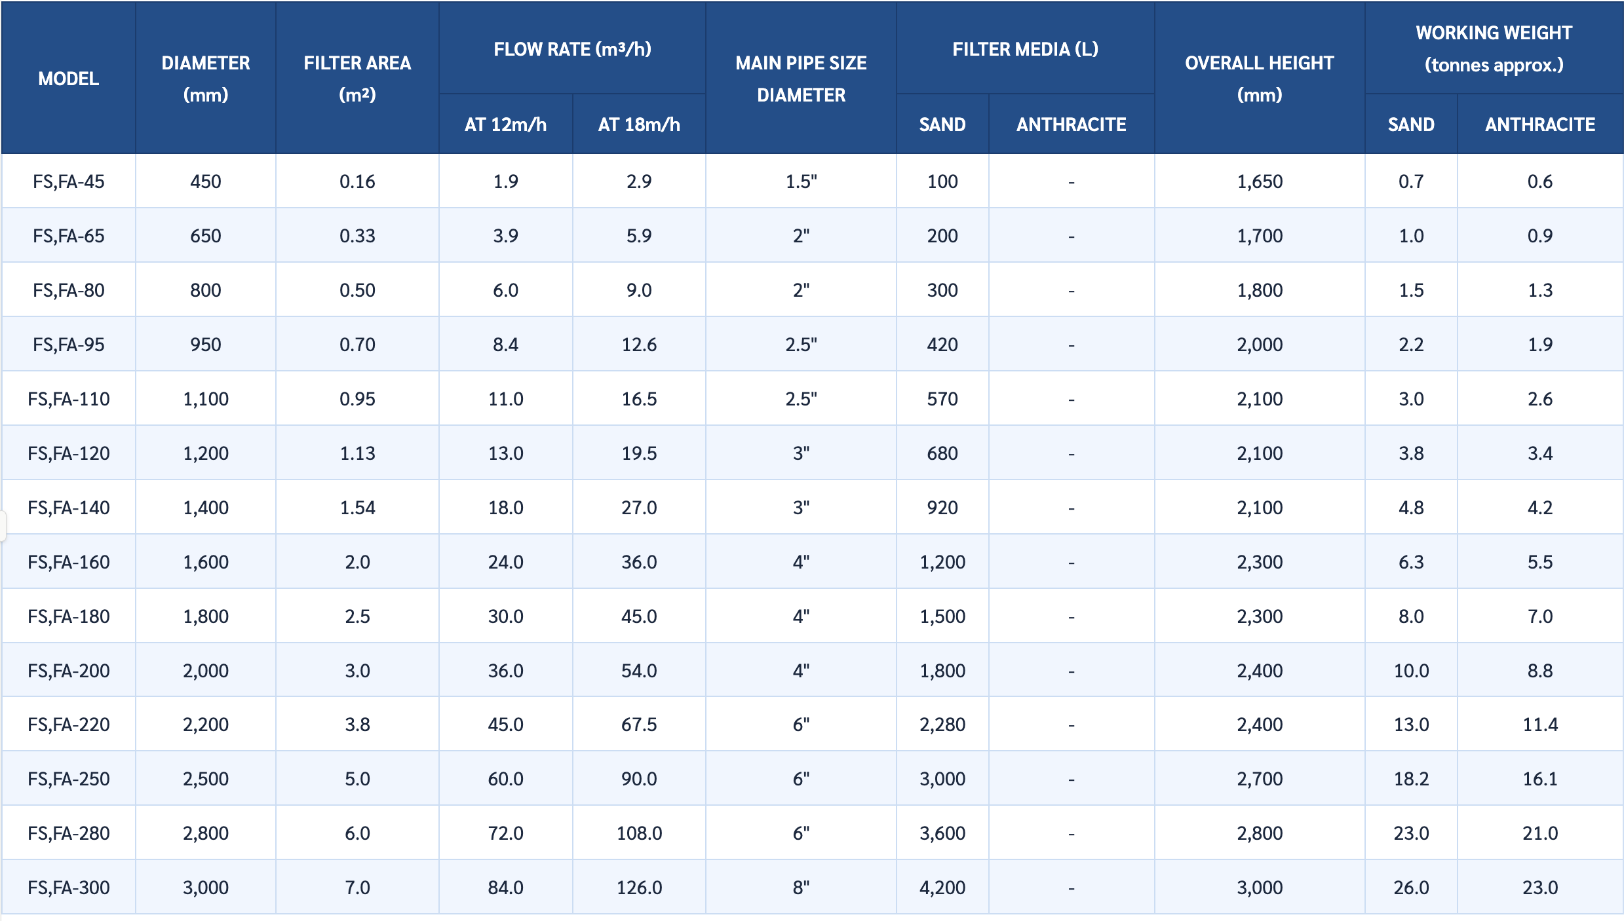Click the FS,FA-45 model cell
This screenshot has width=1624, height=921.
pyautogui.click(x=68, y=181)
